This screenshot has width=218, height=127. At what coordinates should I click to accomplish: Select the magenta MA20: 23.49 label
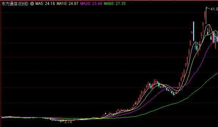91,4
